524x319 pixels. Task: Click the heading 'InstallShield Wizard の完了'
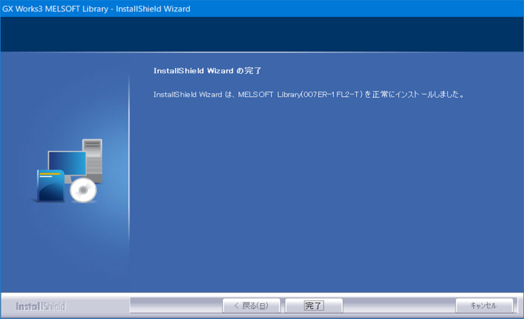pyautogui.click(x=207, y=71)
